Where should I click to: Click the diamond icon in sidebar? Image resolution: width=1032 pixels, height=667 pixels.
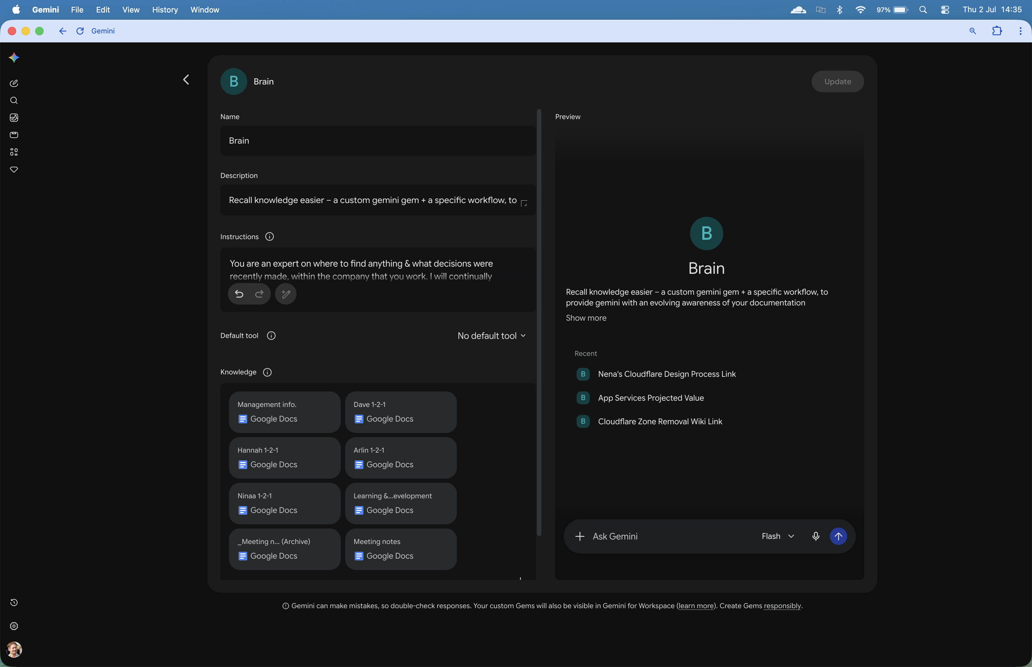click(14, 169)
